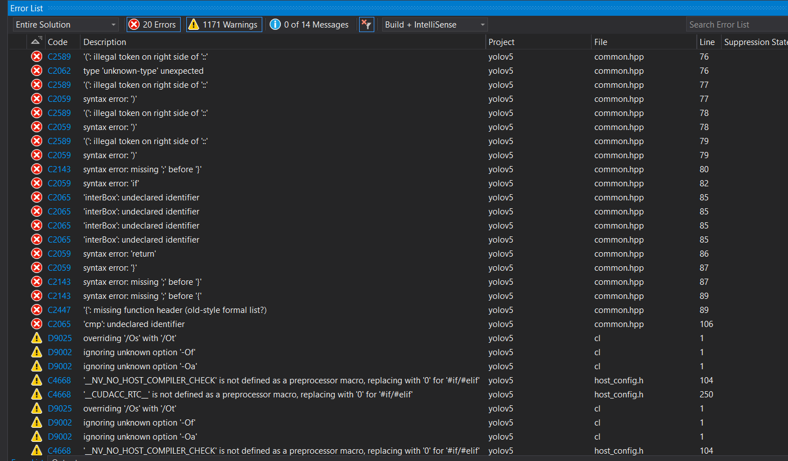Focus the Search Error List box
The image size is (788, 461).
pos(737,25)
